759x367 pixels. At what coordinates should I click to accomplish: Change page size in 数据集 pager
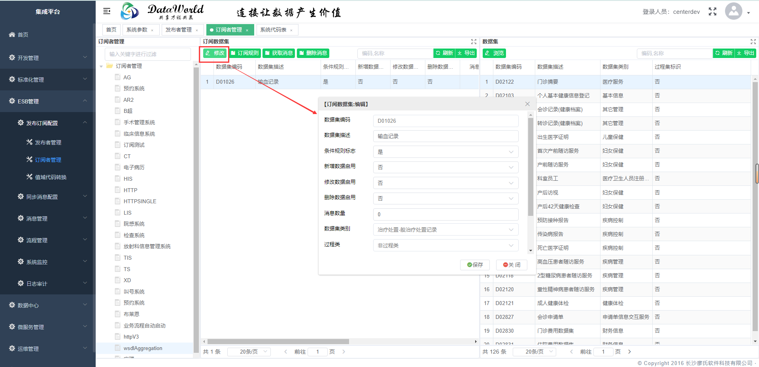(534, 352)
